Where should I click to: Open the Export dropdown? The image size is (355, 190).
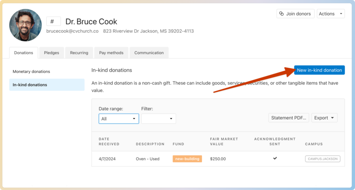click(x=324, y=118)
